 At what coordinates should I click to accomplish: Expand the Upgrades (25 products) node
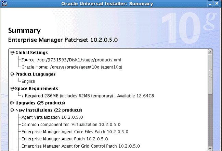click(12, 103)
